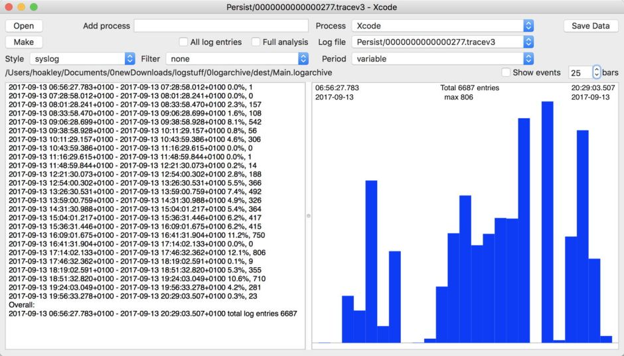Viewport: 624px width, 356px height.
Task: Click the bars stepper arrows
Action: (596, 72)
